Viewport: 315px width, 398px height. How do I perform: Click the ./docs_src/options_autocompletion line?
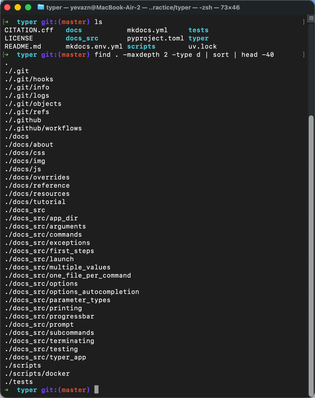pyautogui.click(x=72, y=292)
